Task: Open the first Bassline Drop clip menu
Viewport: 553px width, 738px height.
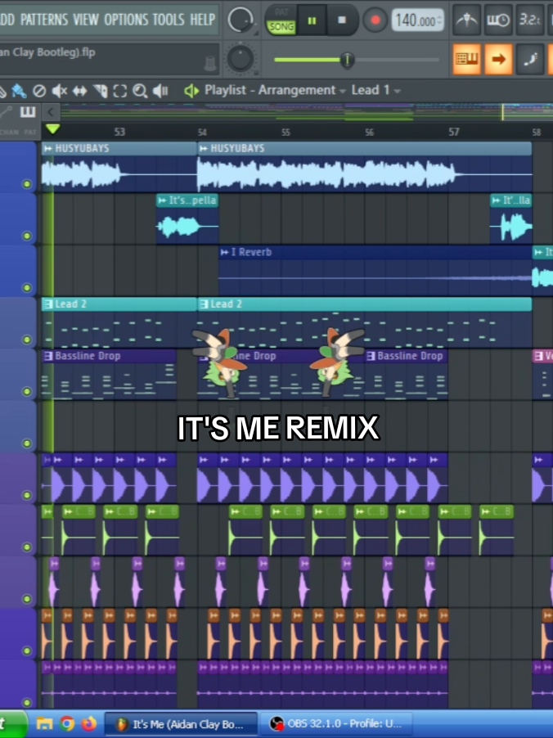Action: coord(47,356)
